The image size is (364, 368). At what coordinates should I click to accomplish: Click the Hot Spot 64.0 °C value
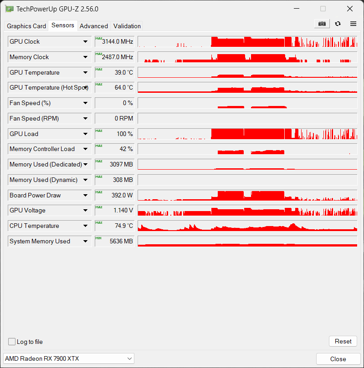115,87
